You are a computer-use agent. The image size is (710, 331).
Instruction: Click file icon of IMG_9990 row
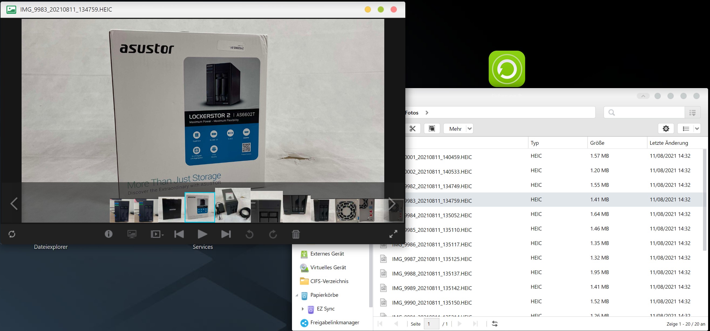[383, 302]
